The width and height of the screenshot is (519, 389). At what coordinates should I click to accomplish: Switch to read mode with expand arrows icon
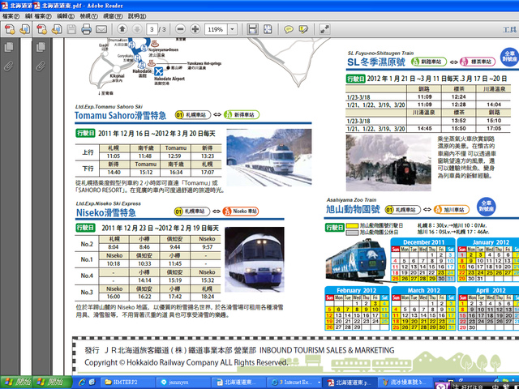click(324, 29)
